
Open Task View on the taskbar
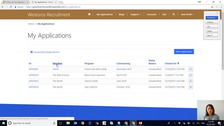pos(61,123)
